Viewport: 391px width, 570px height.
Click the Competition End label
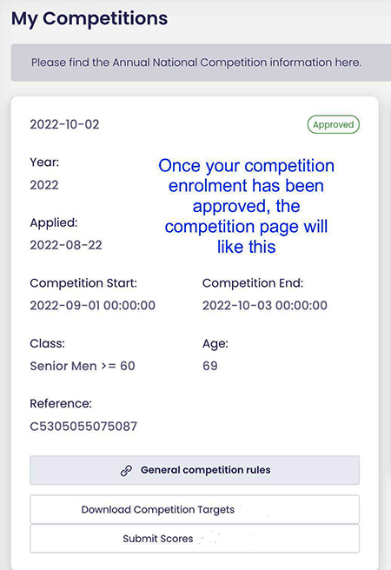tap(253, 283)
